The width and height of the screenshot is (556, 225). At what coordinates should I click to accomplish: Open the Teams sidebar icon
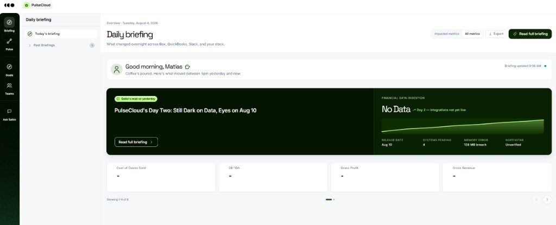pyautogui.click(x=10, y=86)
